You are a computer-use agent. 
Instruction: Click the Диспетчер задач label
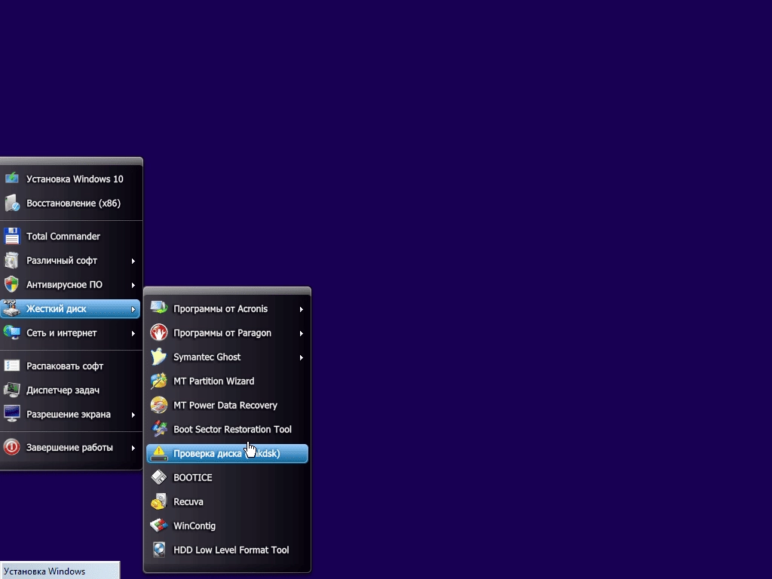click(x=63, y=390)
